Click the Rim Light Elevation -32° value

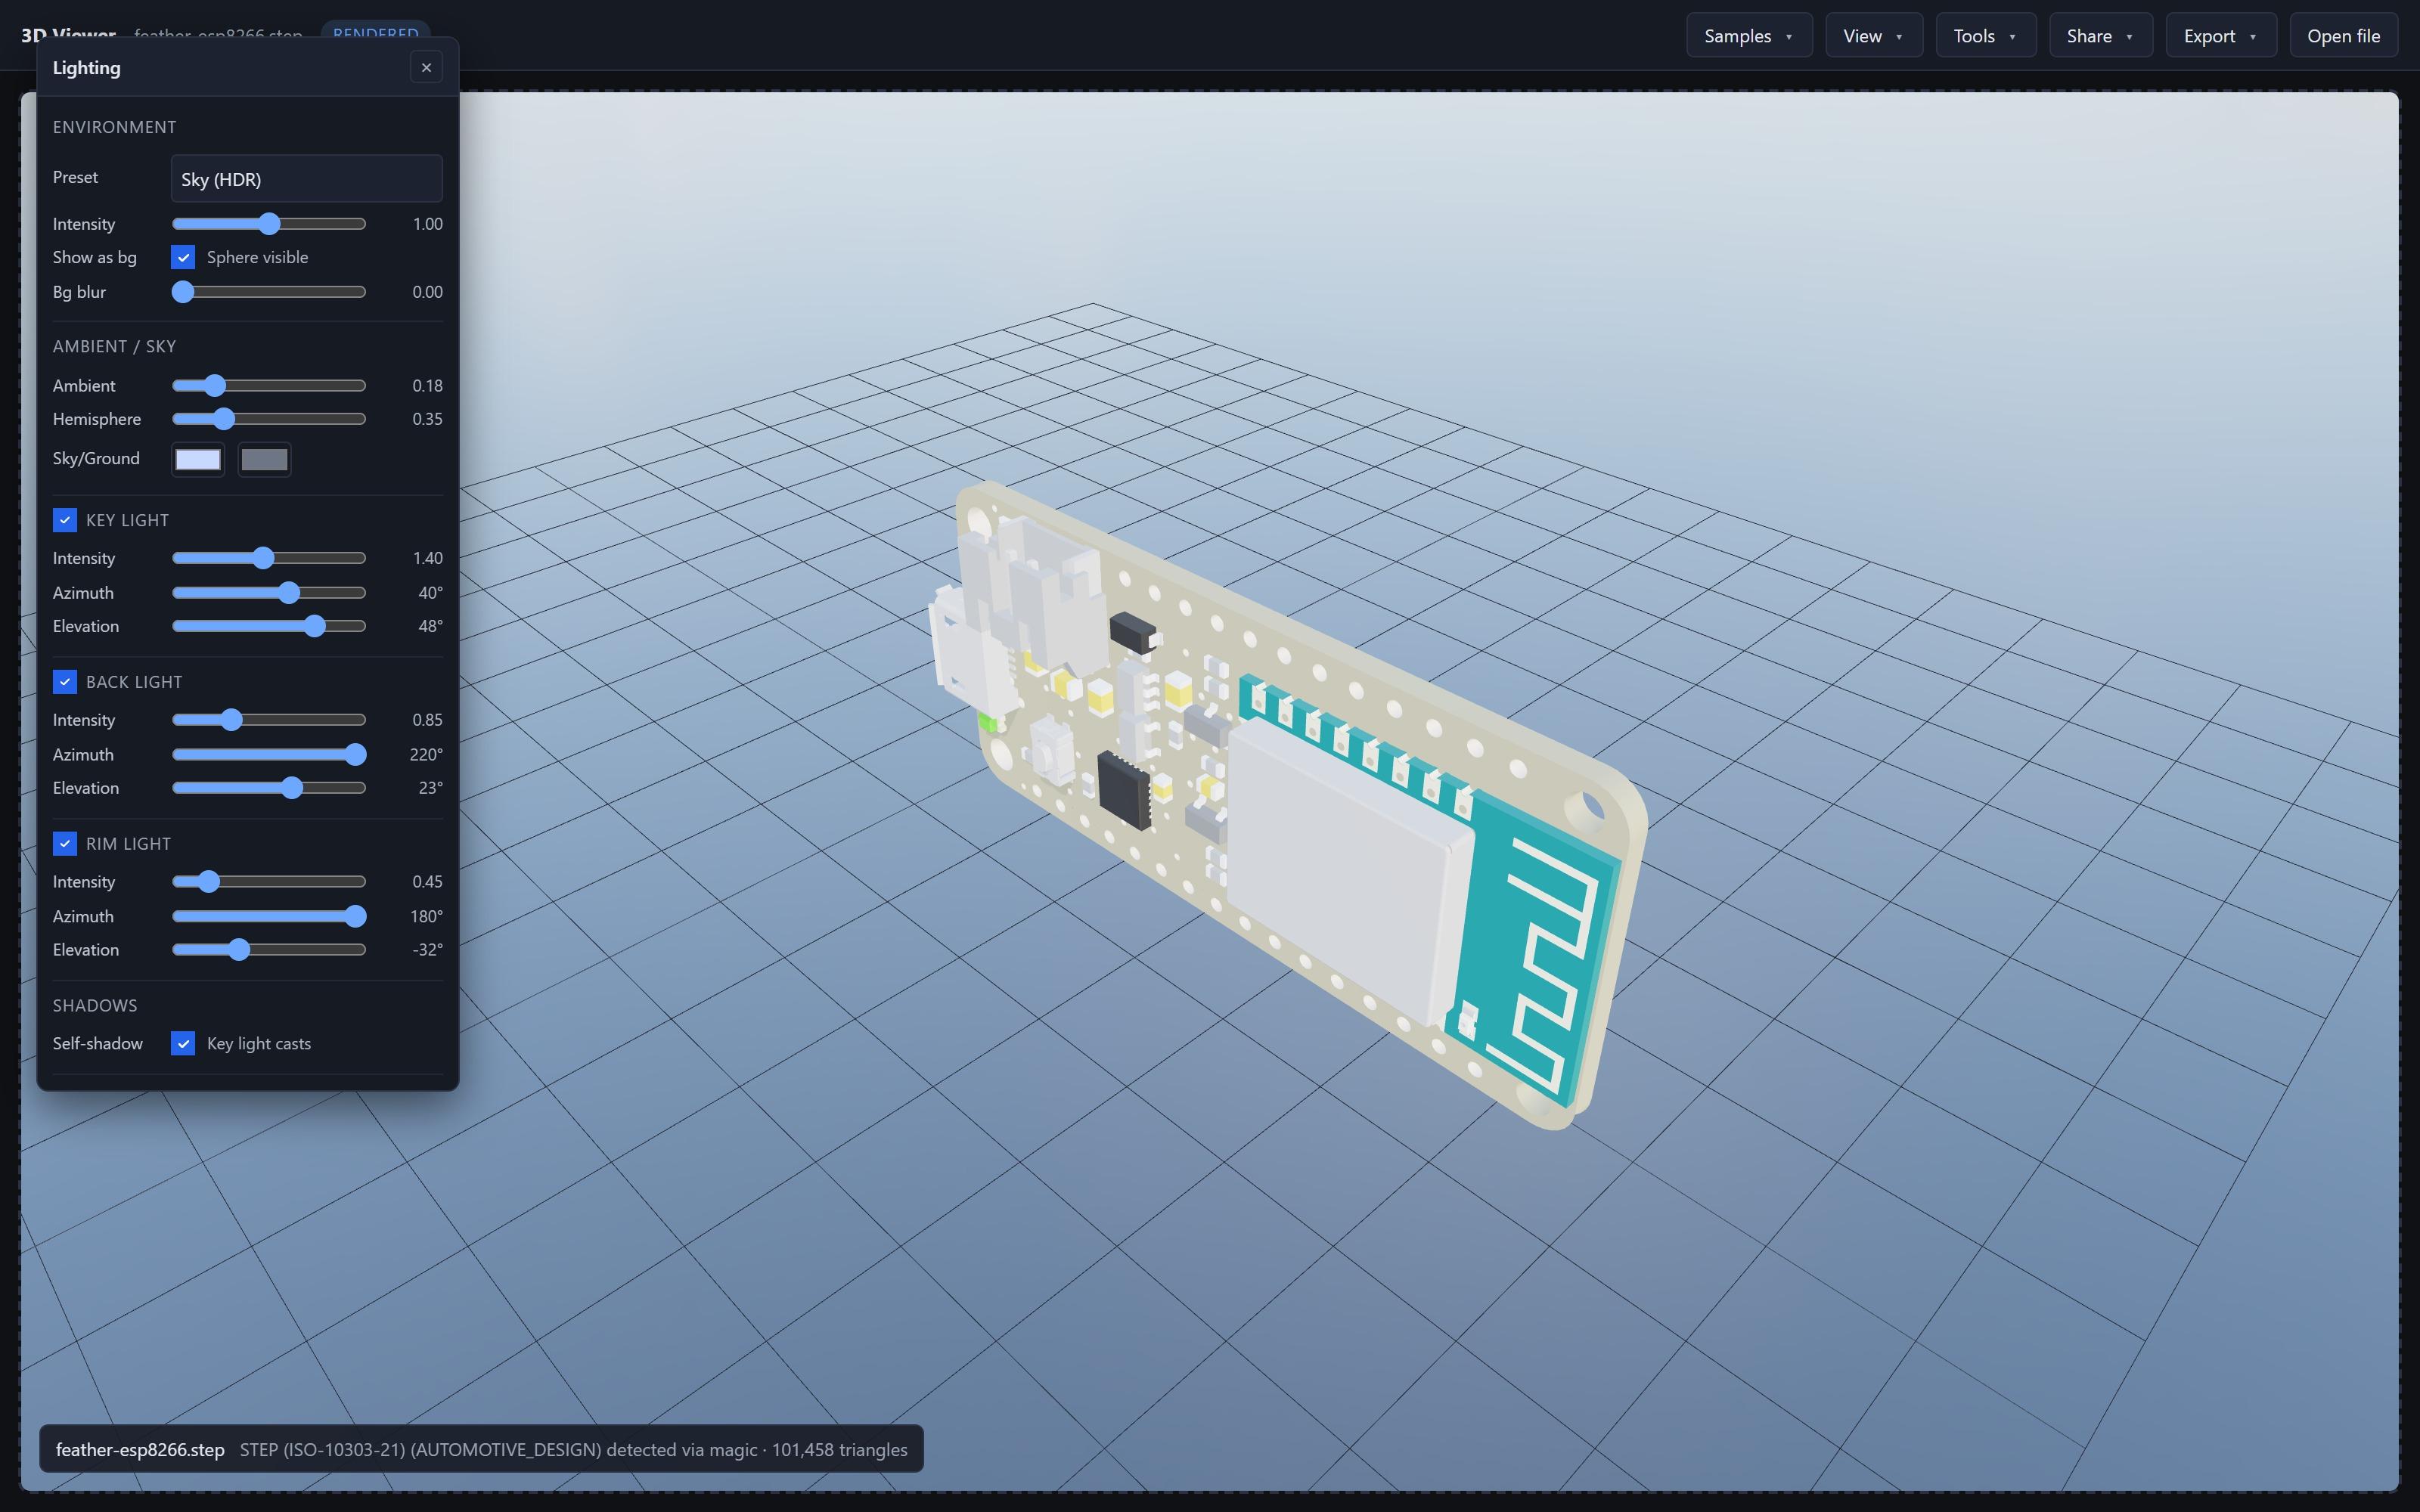coord(427,950)
